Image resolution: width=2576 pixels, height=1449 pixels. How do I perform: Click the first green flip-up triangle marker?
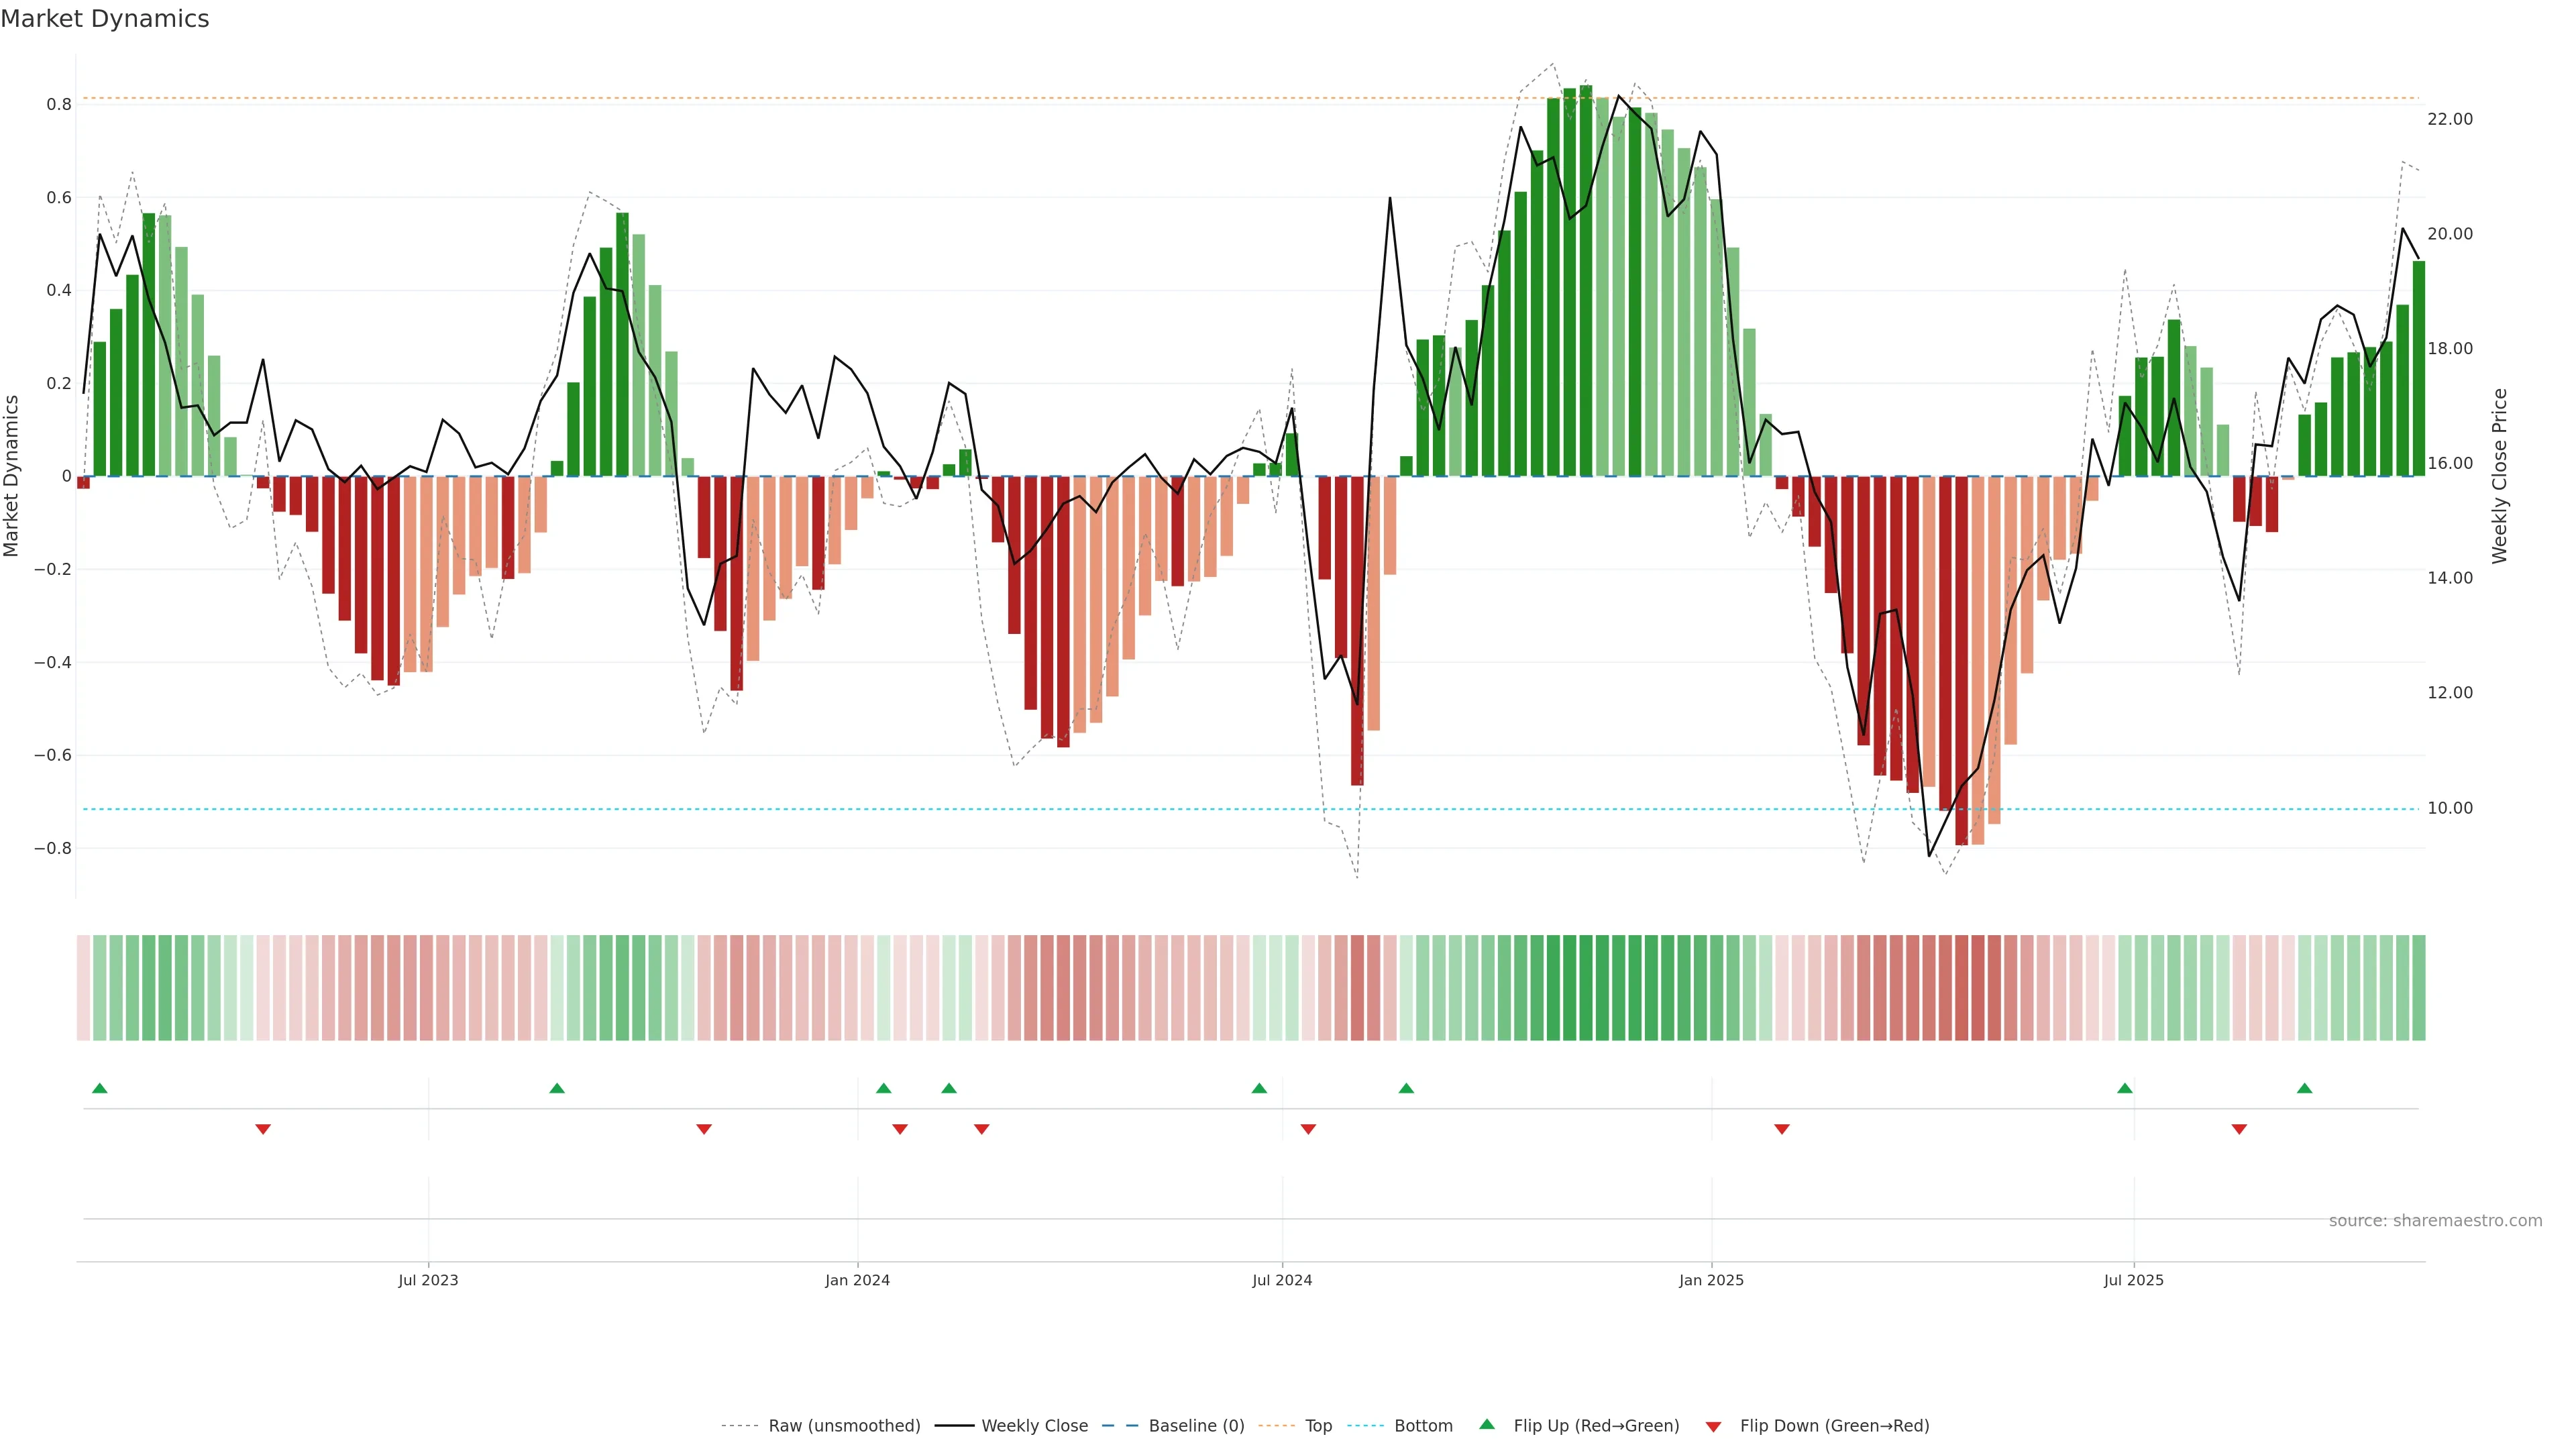tap(99, 1088)
